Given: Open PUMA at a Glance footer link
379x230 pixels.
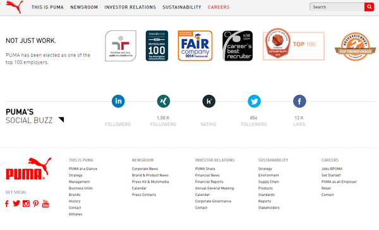Looking at the screenshot, I should click(x=83, y=169).
